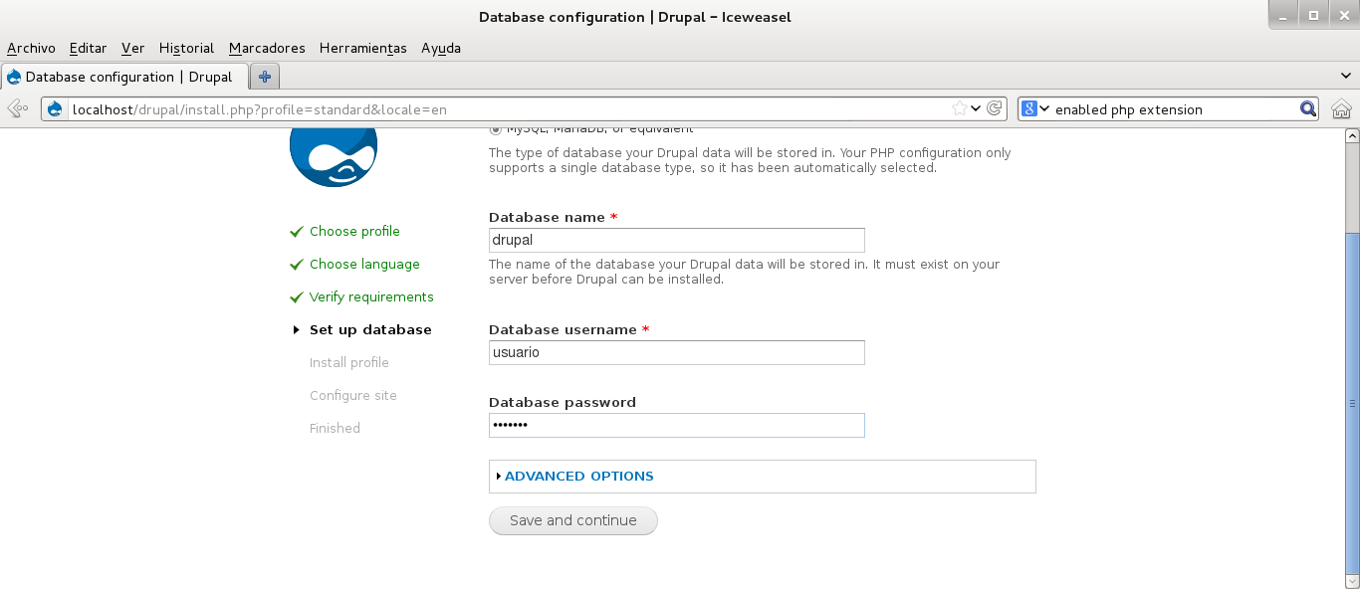
Task: Open a new tab with the plus icon
Action: pos(265,76)
